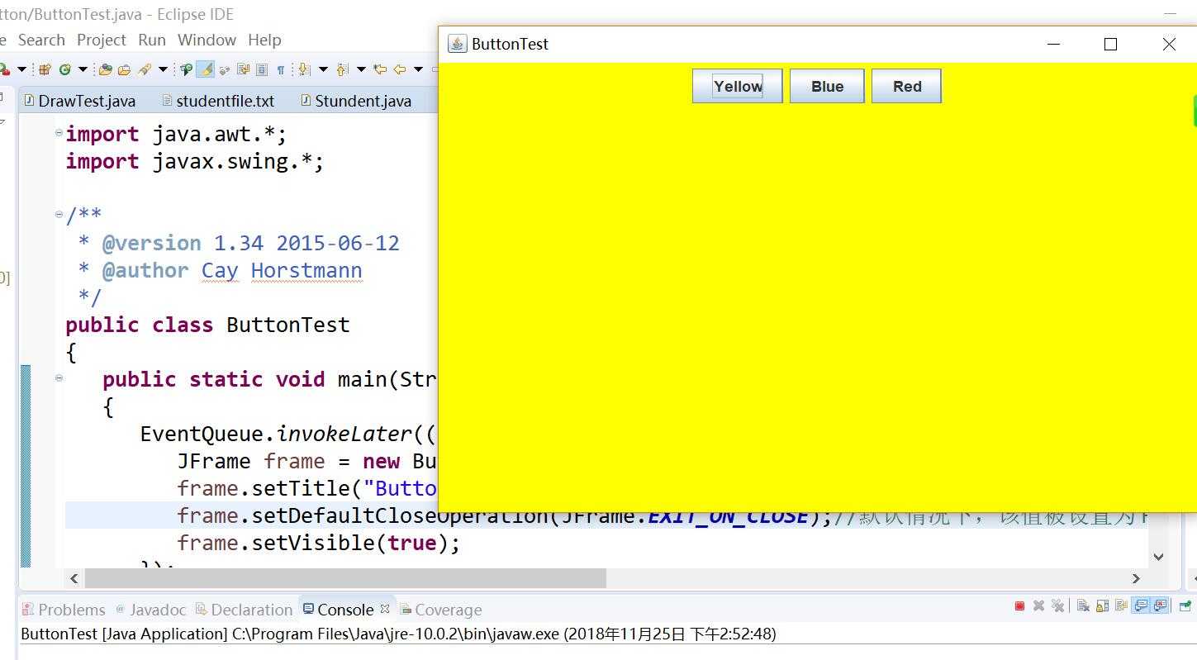Click the Search flashlight toolbar icon
This screenshot has height=660, width=1197.
[x=145, y=69]
